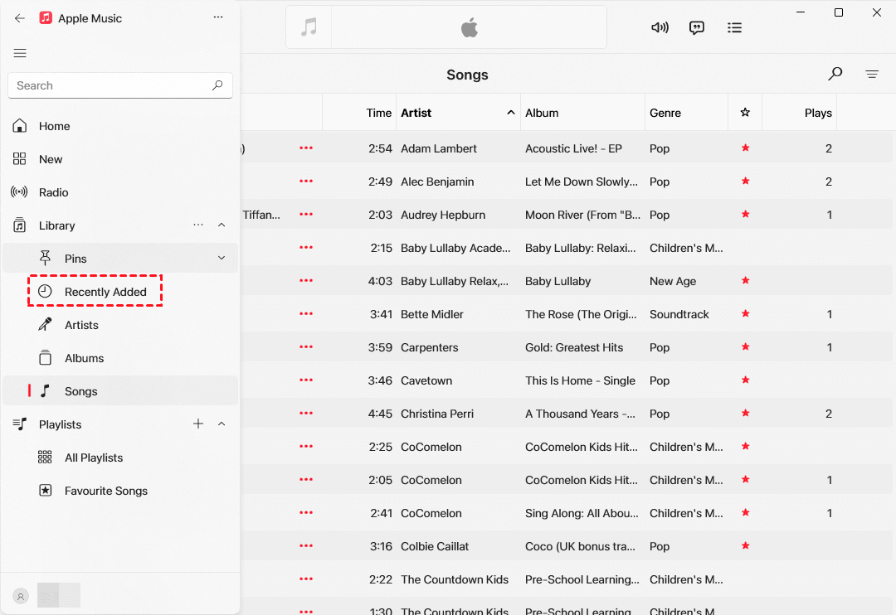Toggle favourite star for Alec Benjamin
The height and width of the screenshot is (615, 896).
745,181
